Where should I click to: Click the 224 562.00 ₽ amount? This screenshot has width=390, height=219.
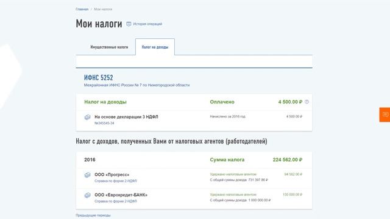click(x=288, y=159)
